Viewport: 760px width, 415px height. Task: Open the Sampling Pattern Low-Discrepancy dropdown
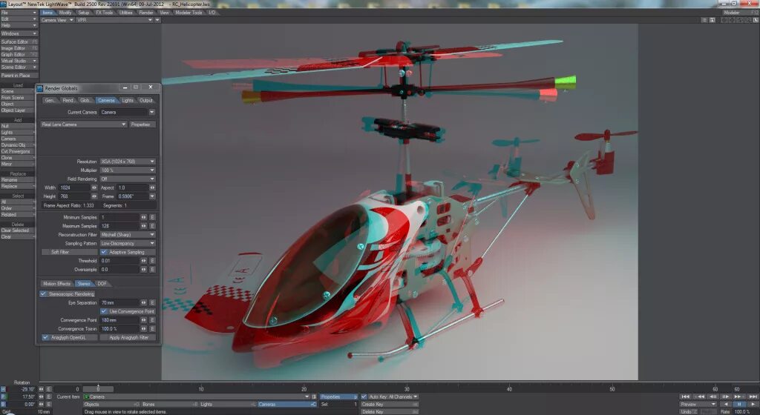pos(128,243)
